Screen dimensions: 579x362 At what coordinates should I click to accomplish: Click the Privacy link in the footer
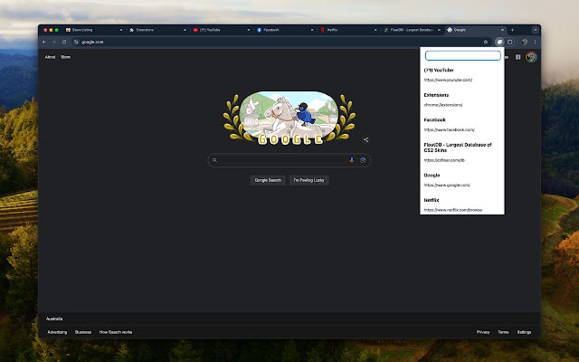[482, 332]
